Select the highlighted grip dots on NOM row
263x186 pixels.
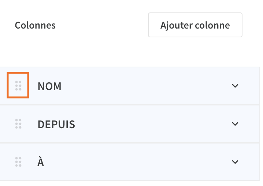[x=18, y=86]
